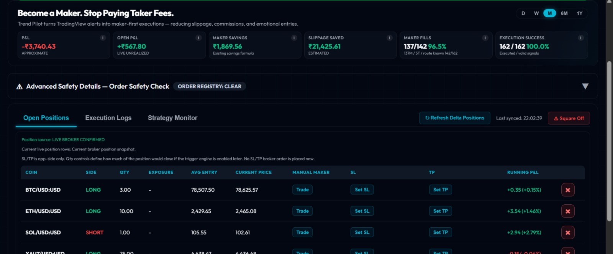Click the +2.94 (+2.79%) running P&L
Screen dimensions: 613x254
pos(524,233)
